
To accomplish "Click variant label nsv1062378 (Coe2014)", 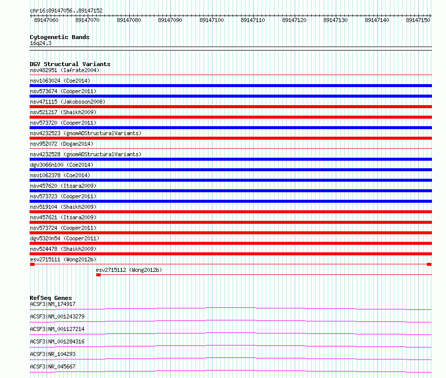I will coord(60,175).
